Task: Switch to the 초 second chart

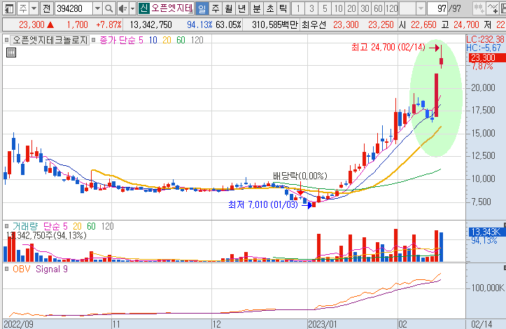Action: pos(270,8)
